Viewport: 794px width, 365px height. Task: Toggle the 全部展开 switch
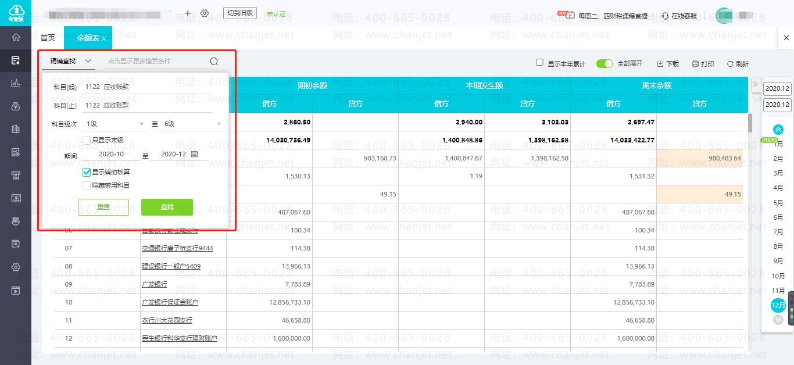pos(605,63)
